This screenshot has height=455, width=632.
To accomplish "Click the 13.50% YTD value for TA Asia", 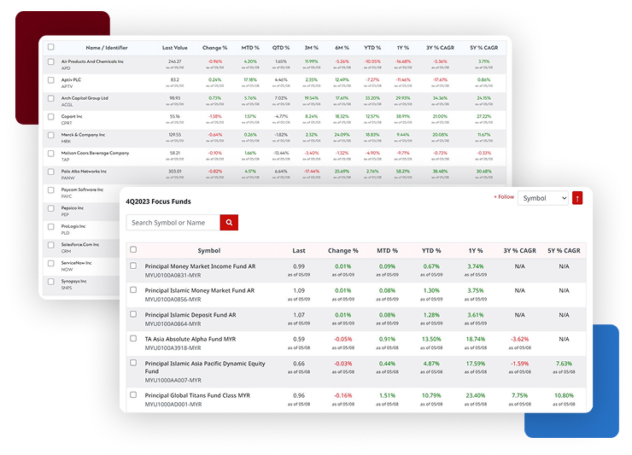I will (431, 339).
